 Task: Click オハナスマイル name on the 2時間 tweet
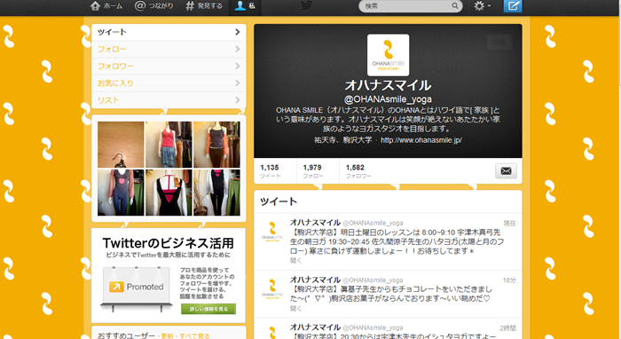[x=315, y=327]
